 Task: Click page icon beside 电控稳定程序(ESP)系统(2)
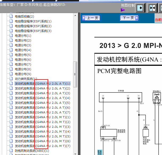point(11,26)
